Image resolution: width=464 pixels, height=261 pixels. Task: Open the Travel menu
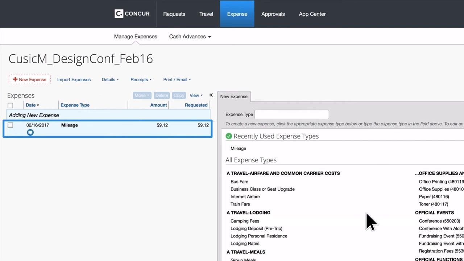pyautogui.click(x=206, y=14)
